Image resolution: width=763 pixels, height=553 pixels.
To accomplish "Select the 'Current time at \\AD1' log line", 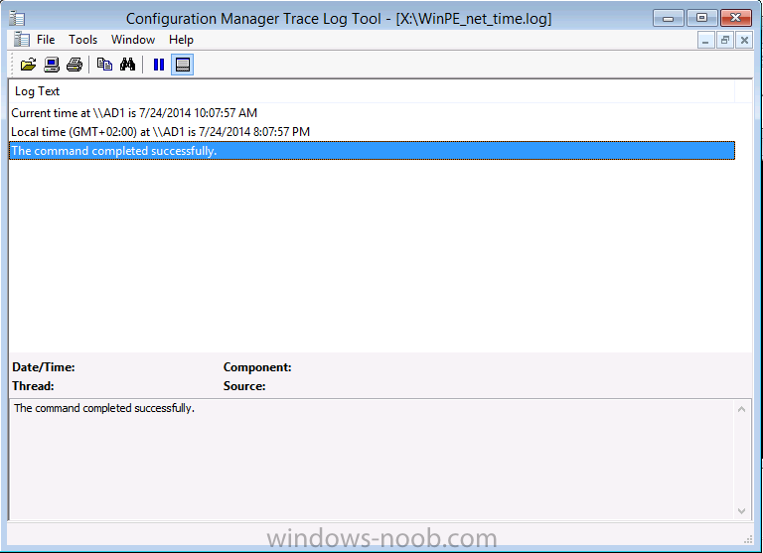I will click(x=372, y=113).
